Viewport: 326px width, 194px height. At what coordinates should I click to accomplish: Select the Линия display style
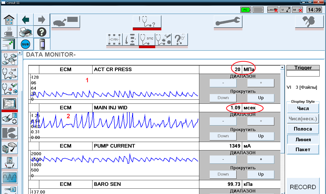pyautogui.click(x=303, y=139)
